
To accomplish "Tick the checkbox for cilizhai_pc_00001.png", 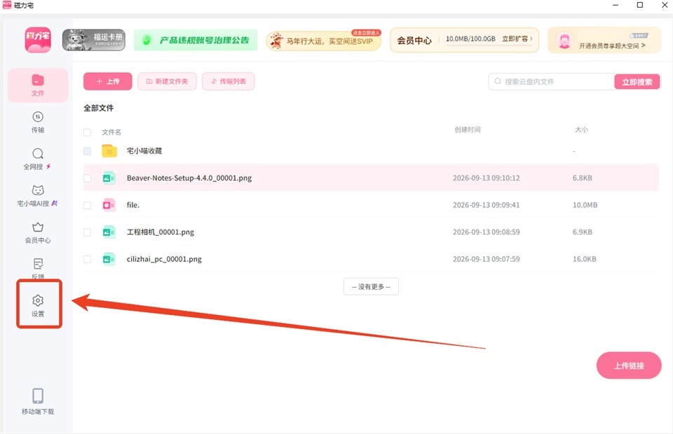I will [87, 259].
